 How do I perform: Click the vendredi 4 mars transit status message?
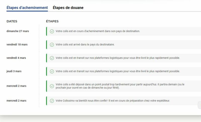point(118,58)
